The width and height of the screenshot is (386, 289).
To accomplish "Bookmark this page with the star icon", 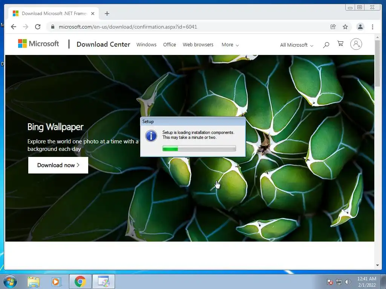I will (x=345, y=27).
